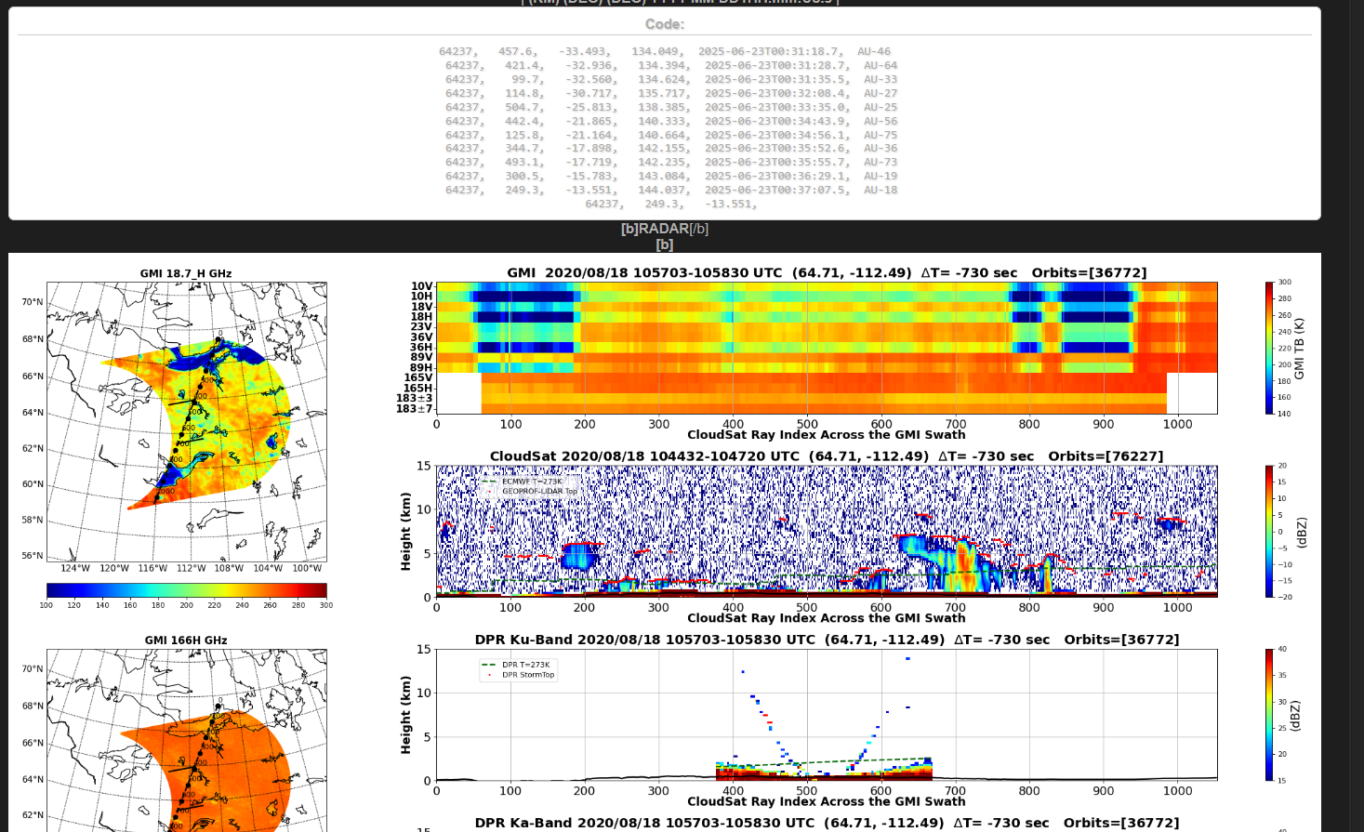1364x832 pixels.
Task: Click the GMI 2020/08/18 plot title
Action: point(826,272)
